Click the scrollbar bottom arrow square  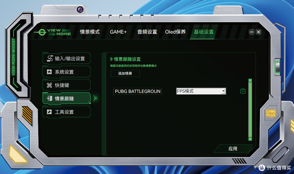(250, 139)
